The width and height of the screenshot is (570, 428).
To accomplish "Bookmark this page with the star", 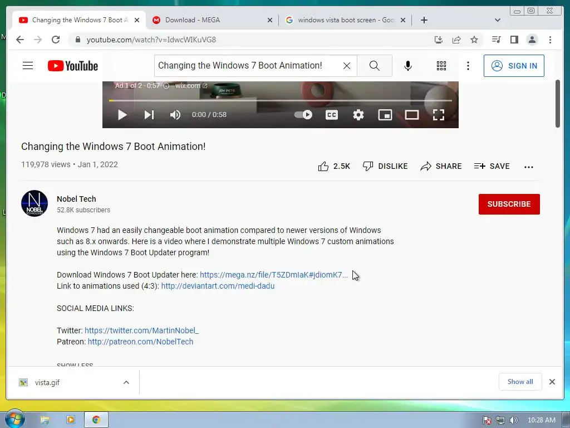I will click(x=474, y=40).
